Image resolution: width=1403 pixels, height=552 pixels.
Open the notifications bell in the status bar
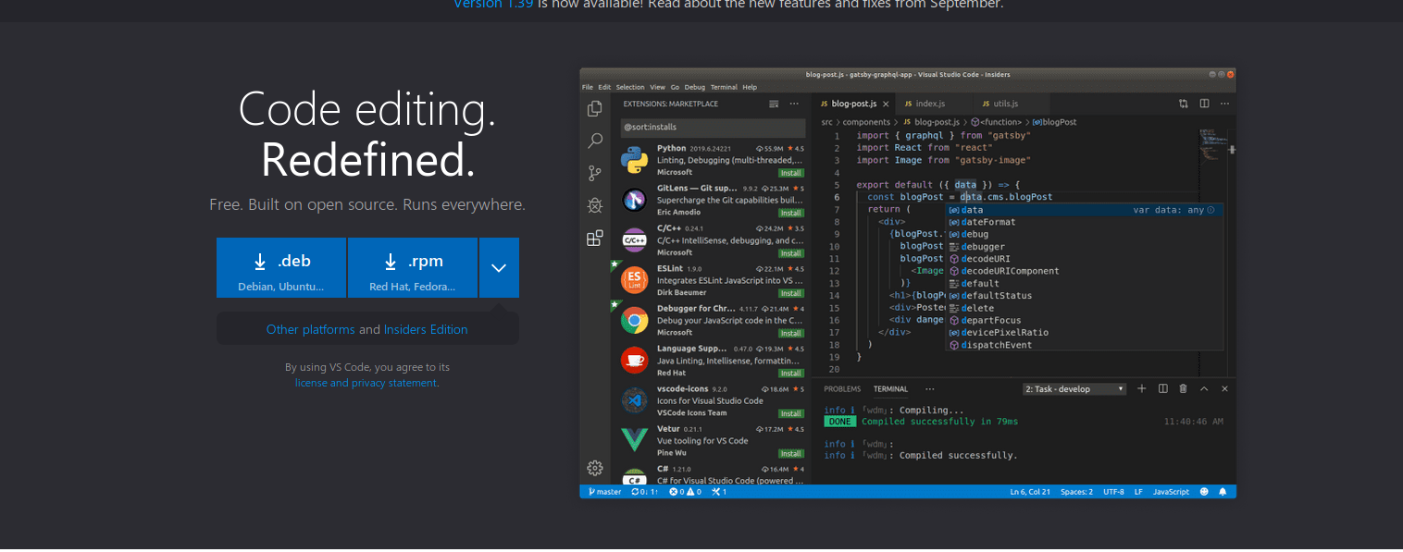1223,492
